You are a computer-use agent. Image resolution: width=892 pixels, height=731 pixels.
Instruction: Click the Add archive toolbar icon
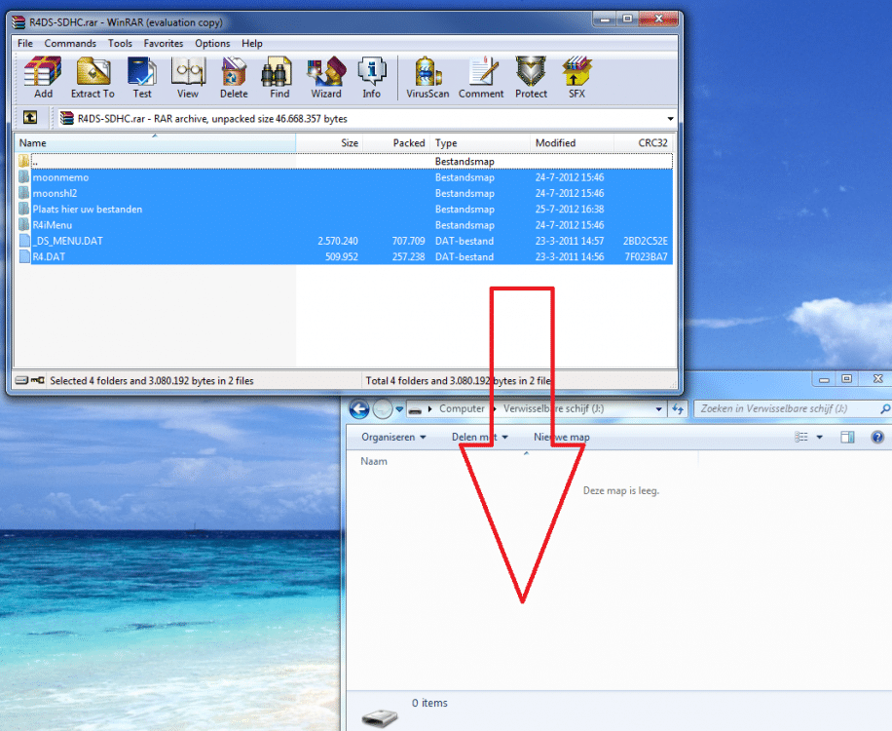[43, 78]
